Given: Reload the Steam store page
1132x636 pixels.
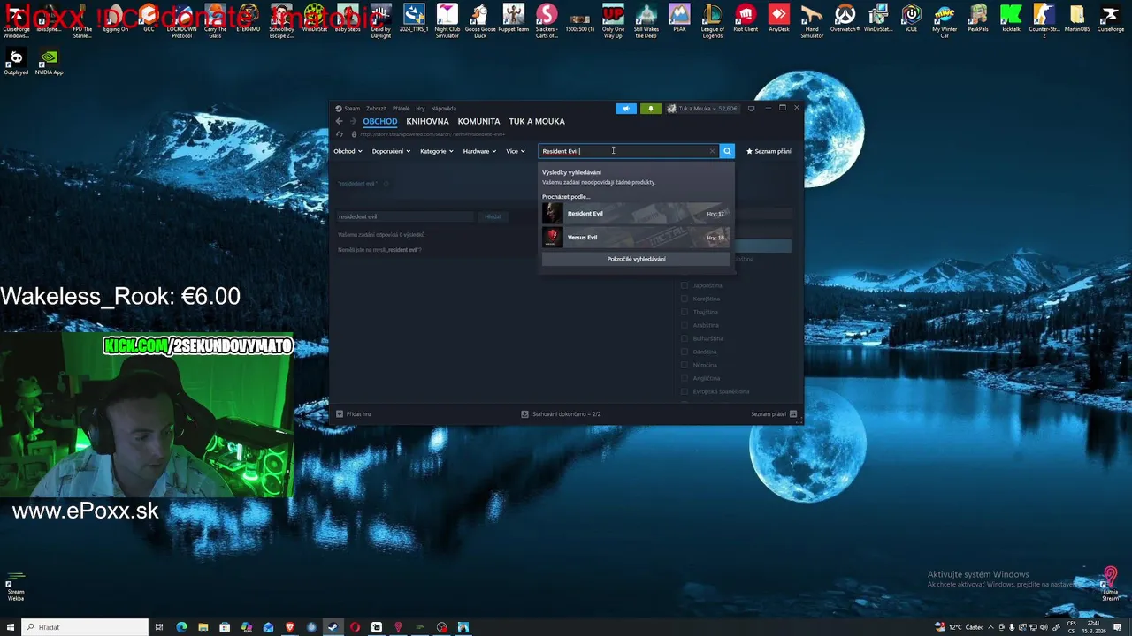Looking at the screenshot, I should (339, 134).
